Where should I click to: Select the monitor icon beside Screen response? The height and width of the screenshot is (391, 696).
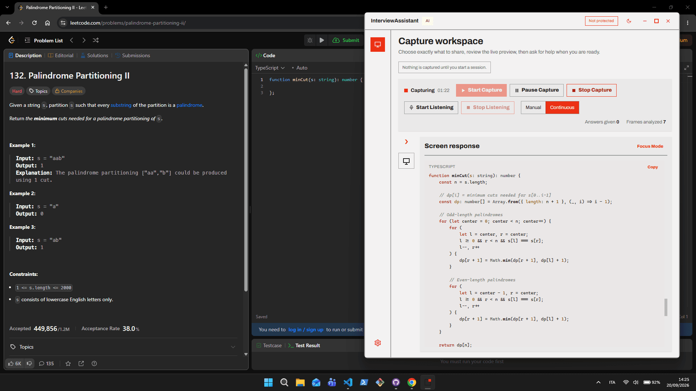pyautogui.click(x=406, y=161)
